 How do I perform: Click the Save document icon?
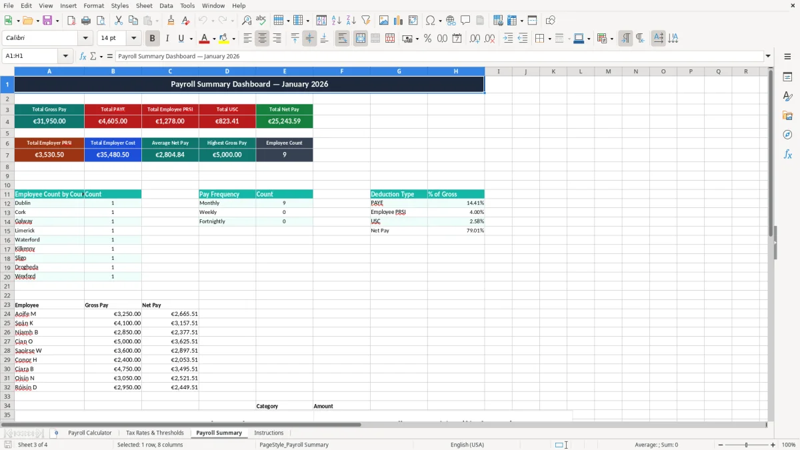click(47, 21)
